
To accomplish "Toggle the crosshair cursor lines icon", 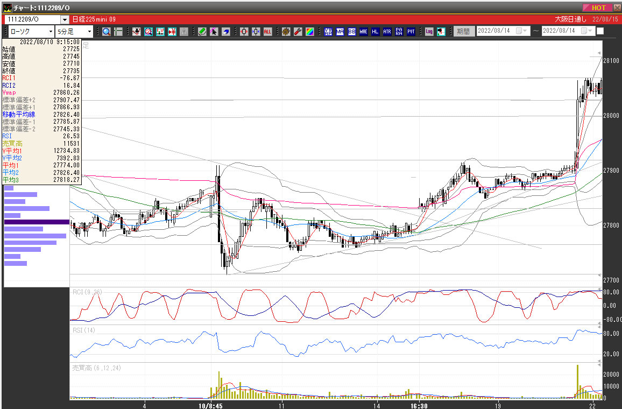I will click(x=118, y=32).
